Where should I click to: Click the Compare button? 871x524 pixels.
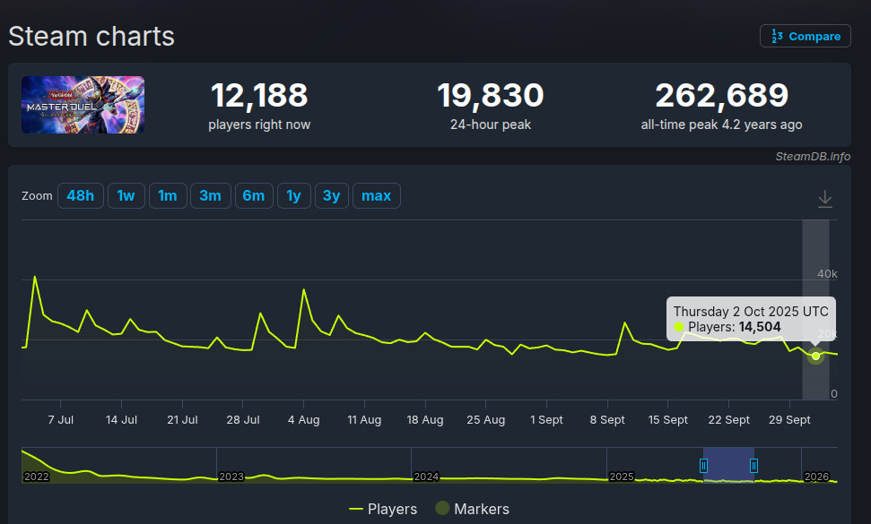[x=805, y=36]
